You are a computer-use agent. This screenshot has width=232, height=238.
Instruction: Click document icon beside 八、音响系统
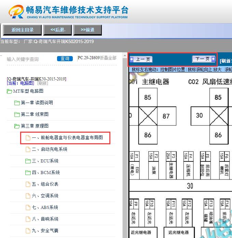(28, 219)
